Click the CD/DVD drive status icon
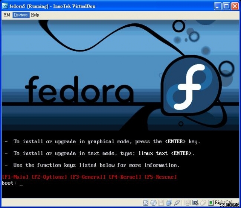 tap(153, 203)
